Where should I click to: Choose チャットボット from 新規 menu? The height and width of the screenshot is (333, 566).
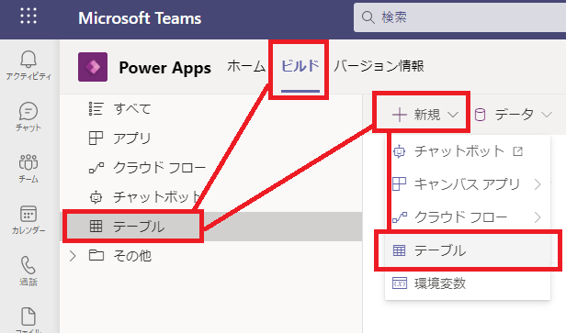point(468,151)
